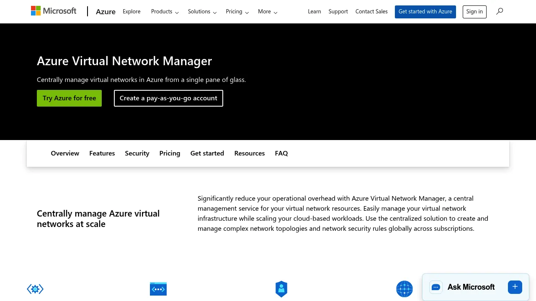Click the paragraph starting 'Significantly reduce your operational overhead'
This screenshot has width=536, height=301.
(343, 214)
